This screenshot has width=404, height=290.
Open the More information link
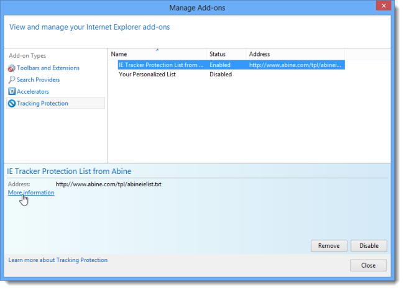click(x=31, y=193)
